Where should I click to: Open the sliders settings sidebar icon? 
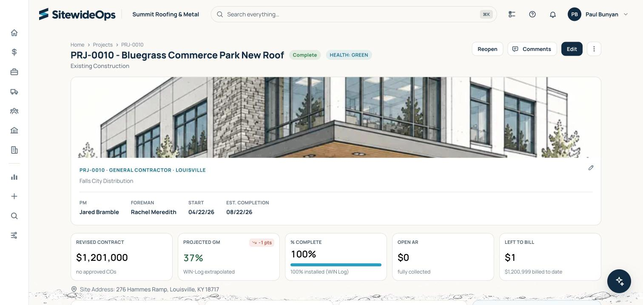point(14,235)
